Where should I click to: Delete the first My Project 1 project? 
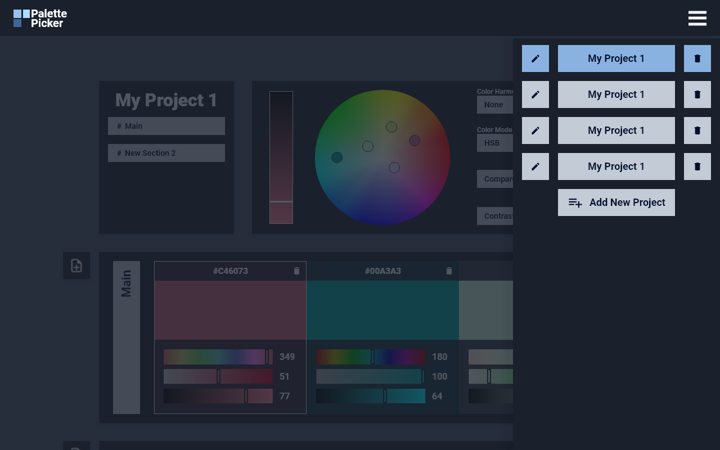click(x=697, y=58)
